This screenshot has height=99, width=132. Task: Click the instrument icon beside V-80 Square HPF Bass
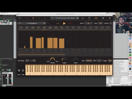click(52, 18)
